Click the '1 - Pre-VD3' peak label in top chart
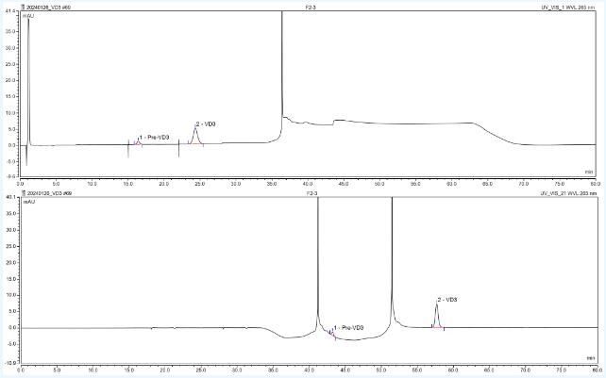The height and width of the screenshot is (378, 606). point(155,137)
